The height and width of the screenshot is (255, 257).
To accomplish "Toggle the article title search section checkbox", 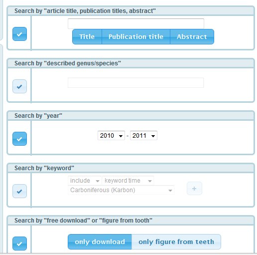I will (19, 34).
